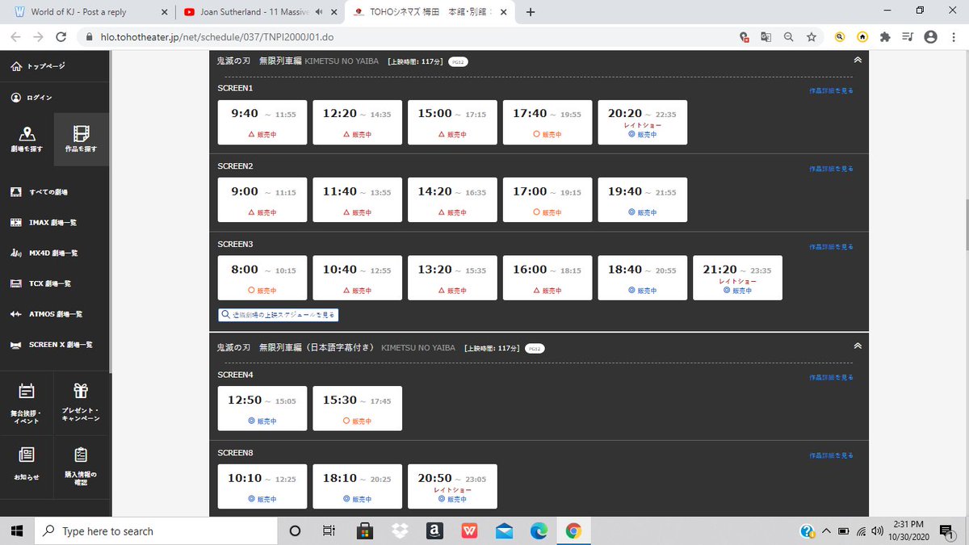Open Windows Task View

329,530
